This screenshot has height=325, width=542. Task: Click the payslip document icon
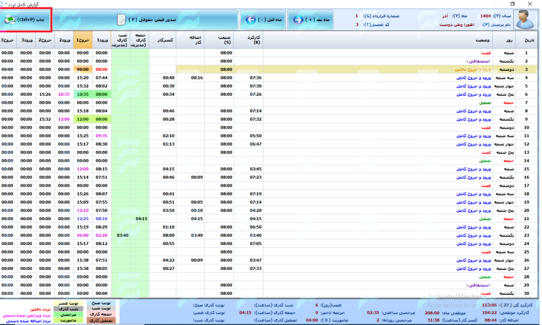click(x=121, y=20)
